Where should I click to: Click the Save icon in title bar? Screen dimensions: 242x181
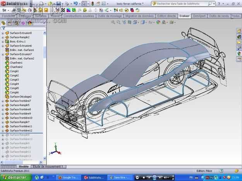[x=58, y=3]
